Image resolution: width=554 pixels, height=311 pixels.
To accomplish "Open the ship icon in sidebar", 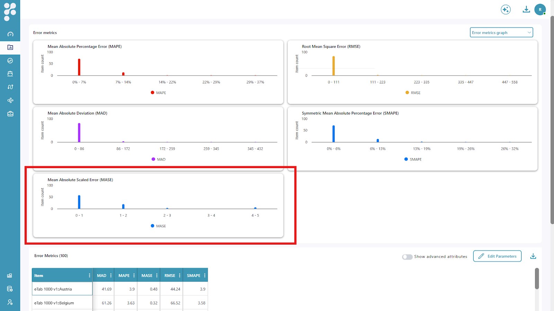I will click(x=10, y=74).
